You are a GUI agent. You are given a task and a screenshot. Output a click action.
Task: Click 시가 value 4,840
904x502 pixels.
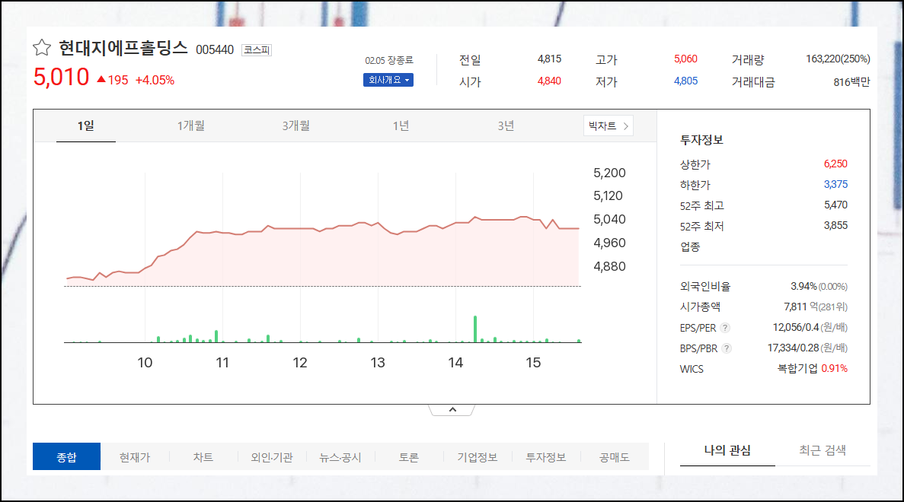tap(549, 81)
